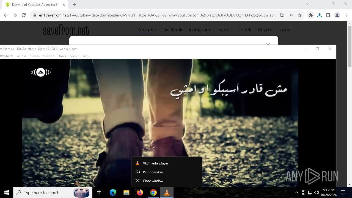Screen dimensions: 352x198
Task: Click the install app icon in address bar
Action: click(x=282, y=15)
